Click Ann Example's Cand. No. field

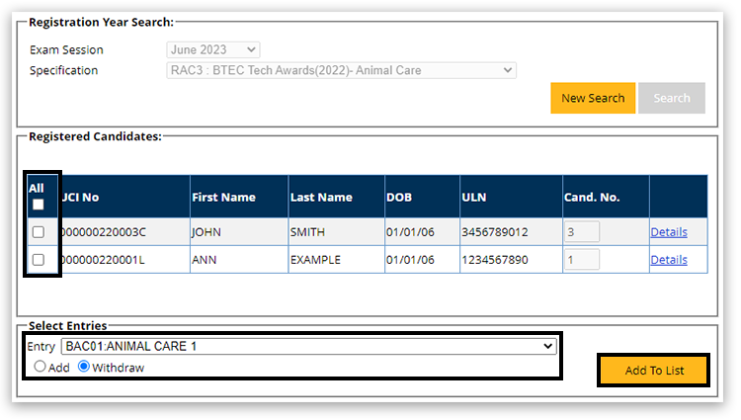click(x=581, y=260)
